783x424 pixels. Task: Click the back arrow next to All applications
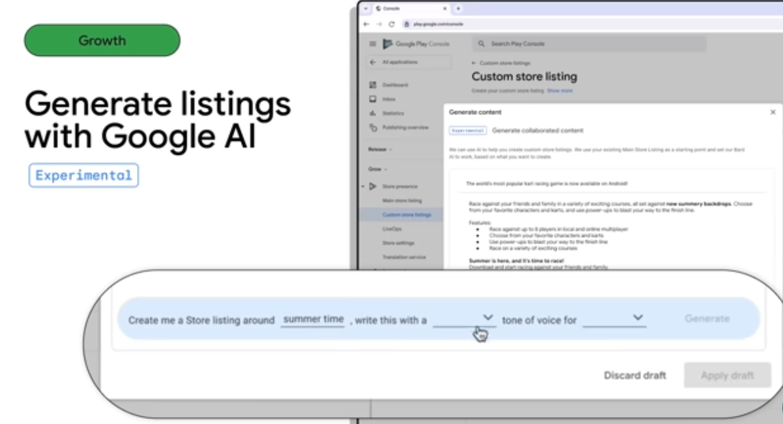tap(372, 62)
